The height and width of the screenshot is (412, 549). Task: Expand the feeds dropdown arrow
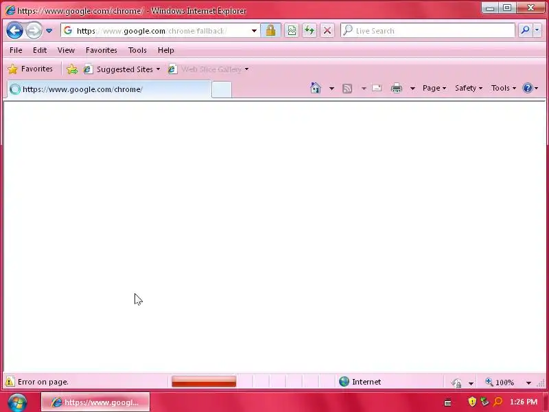(x=364, y=89)
